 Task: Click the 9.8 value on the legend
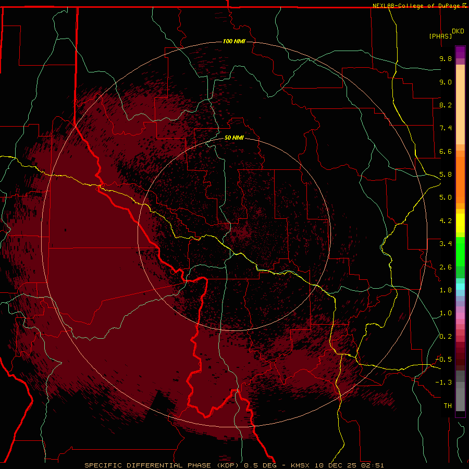[x=446, y=58]
